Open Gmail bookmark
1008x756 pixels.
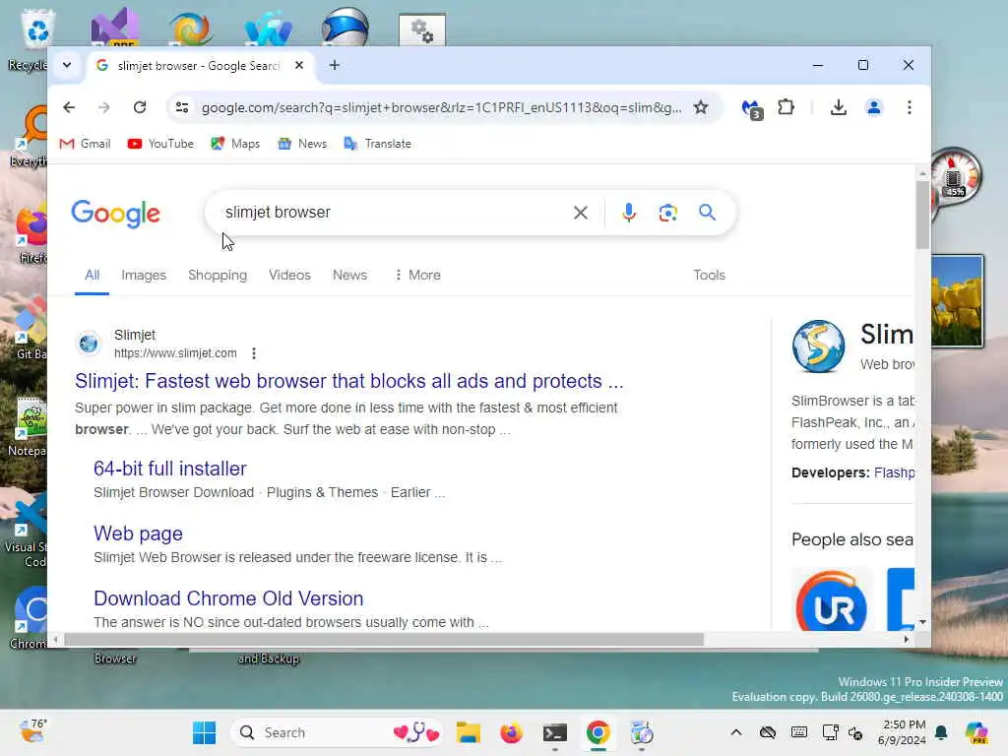coord(85,144)
